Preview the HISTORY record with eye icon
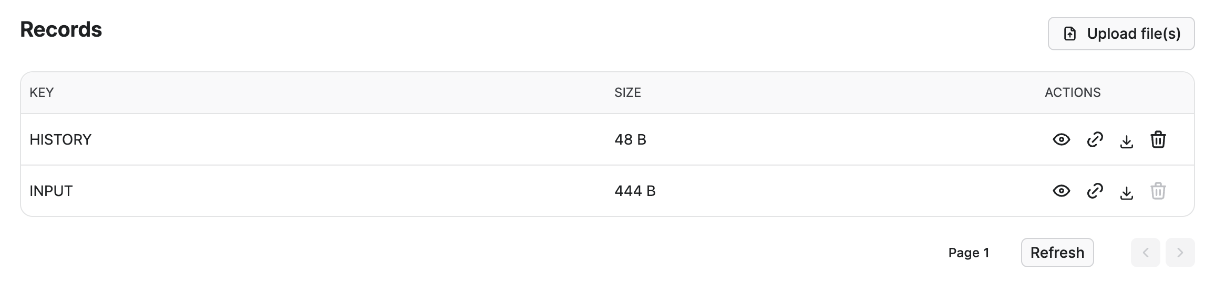The width and height of the screenshot is (1215, 284). point(1061,139)
